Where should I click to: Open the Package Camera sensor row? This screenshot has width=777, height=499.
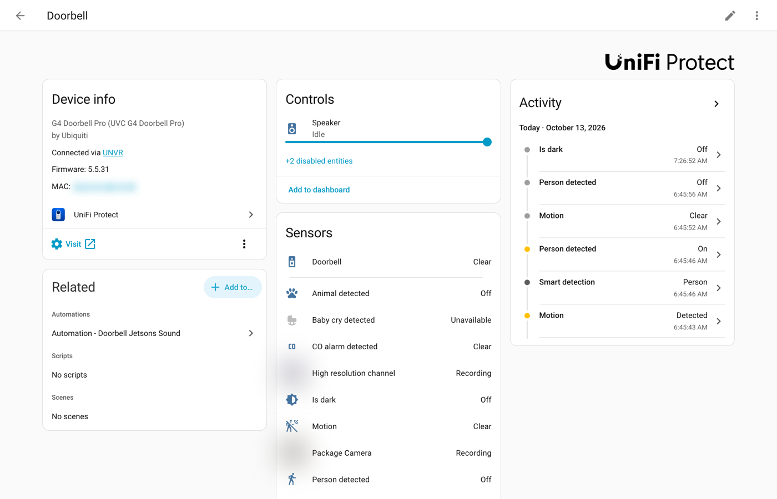pos(389,453)
